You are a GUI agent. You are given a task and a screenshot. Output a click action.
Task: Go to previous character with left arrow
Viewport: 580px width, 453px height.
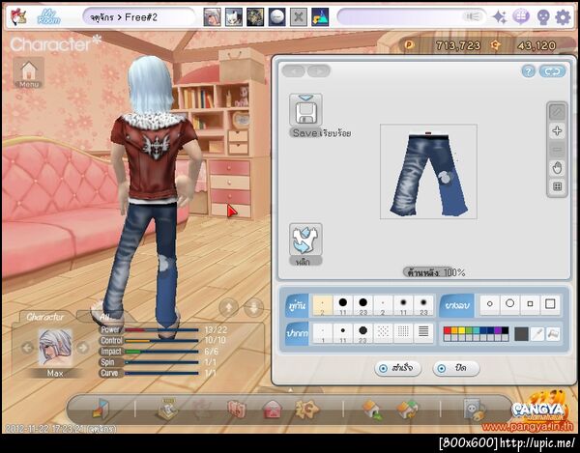pos(27,348)
